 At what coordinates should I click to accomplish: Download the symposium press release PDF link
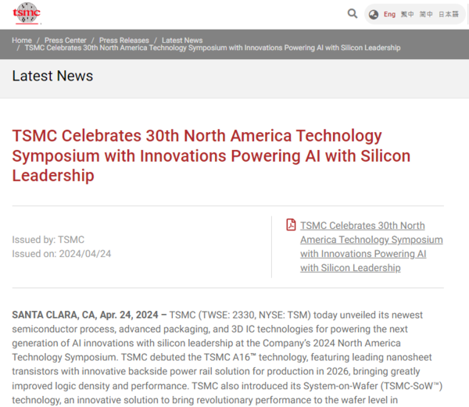[x=371, y=246]
